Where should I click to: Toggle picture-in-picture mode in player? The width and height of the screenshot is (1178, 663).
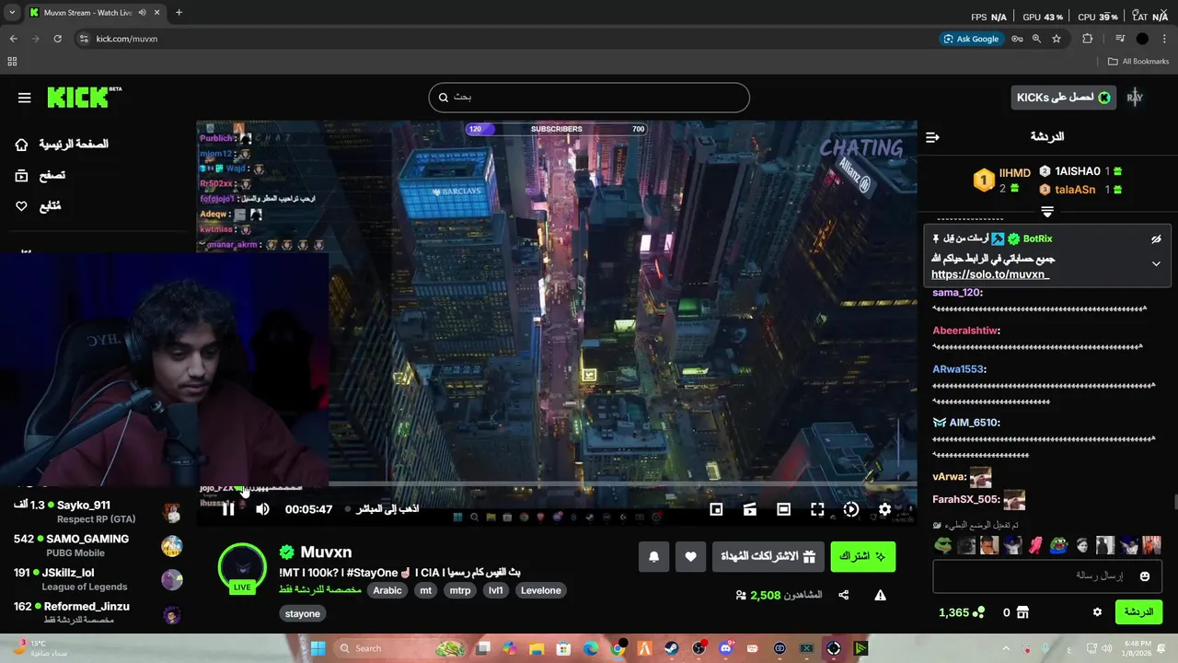(716, 509)
